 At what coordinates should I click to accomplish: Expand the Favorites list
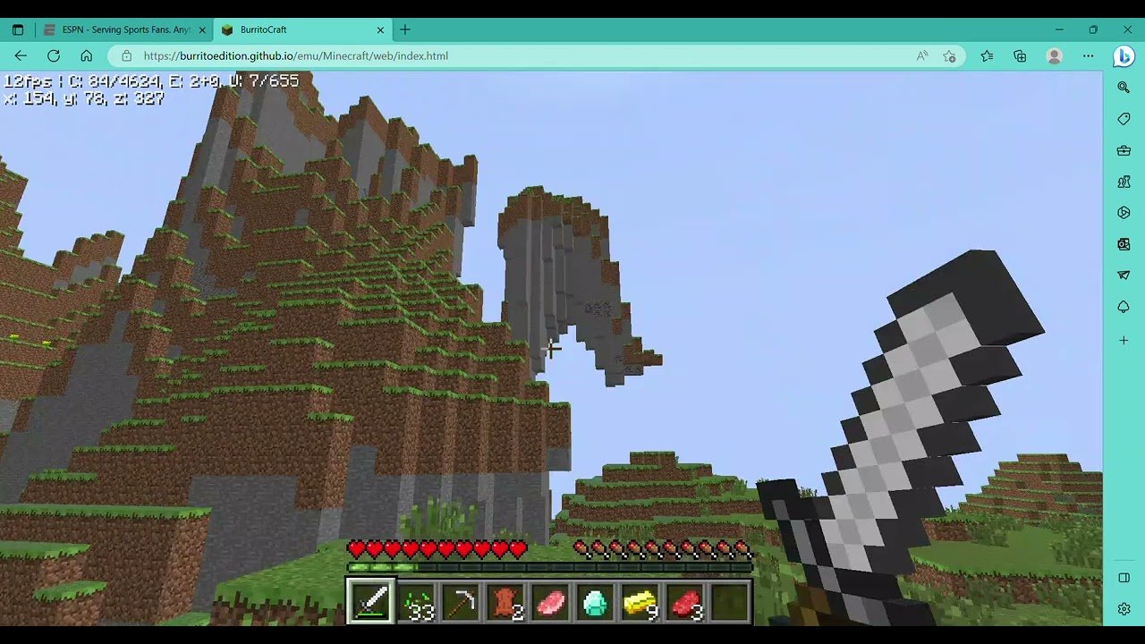point(987,55)
